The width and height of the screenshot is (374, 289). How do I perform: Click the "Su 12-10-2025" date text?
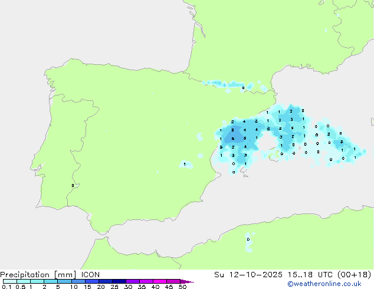[248, 275]
